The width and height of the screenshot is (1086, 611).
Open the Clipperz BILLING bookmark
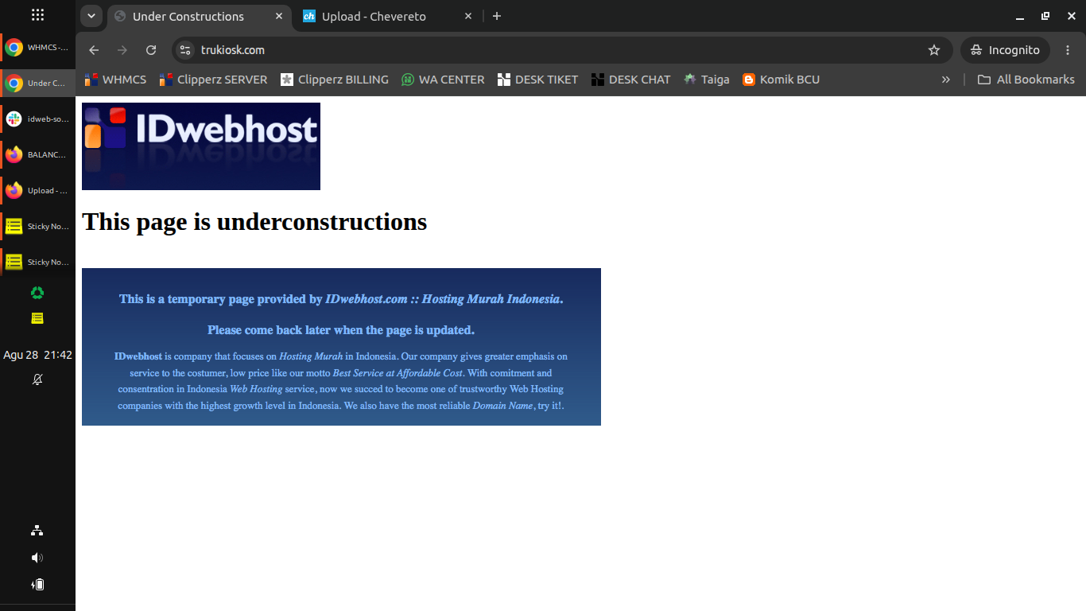click(x=334, y=80)
